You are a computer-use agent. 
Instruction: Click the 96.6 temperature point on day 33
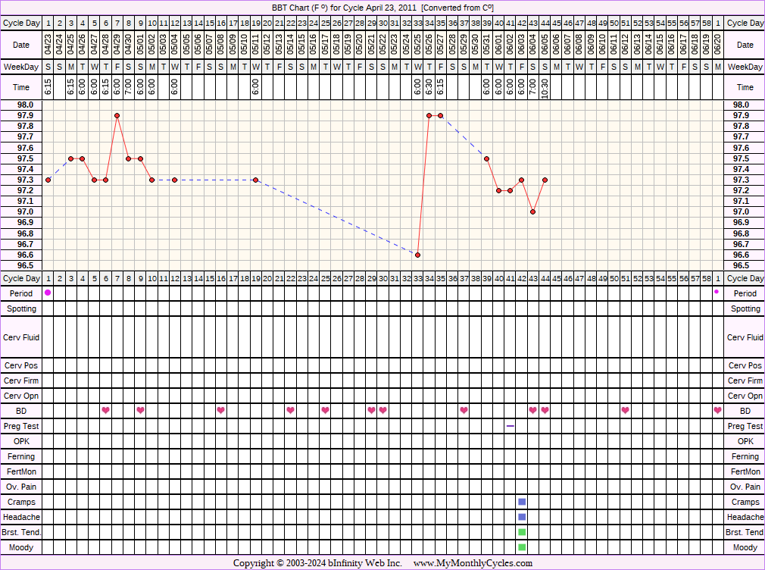tap(417, 255)
